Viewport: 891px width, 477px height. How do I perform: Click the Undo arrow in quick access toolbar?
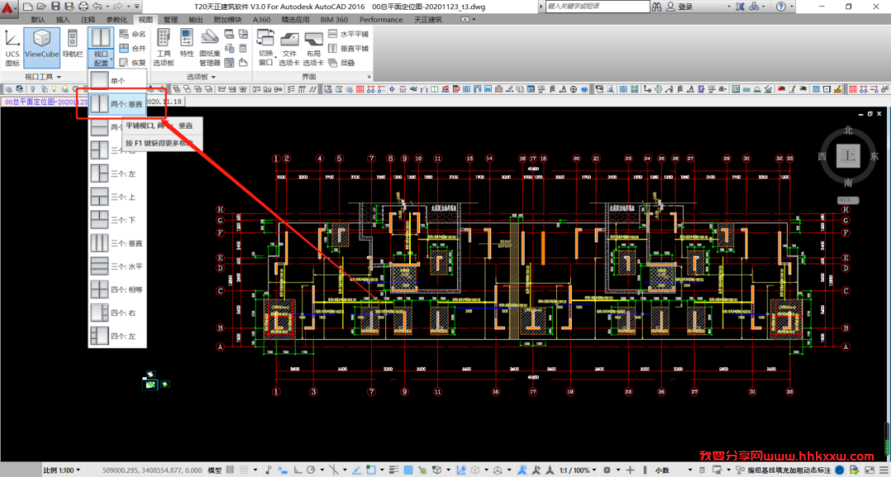coord(97,7)
